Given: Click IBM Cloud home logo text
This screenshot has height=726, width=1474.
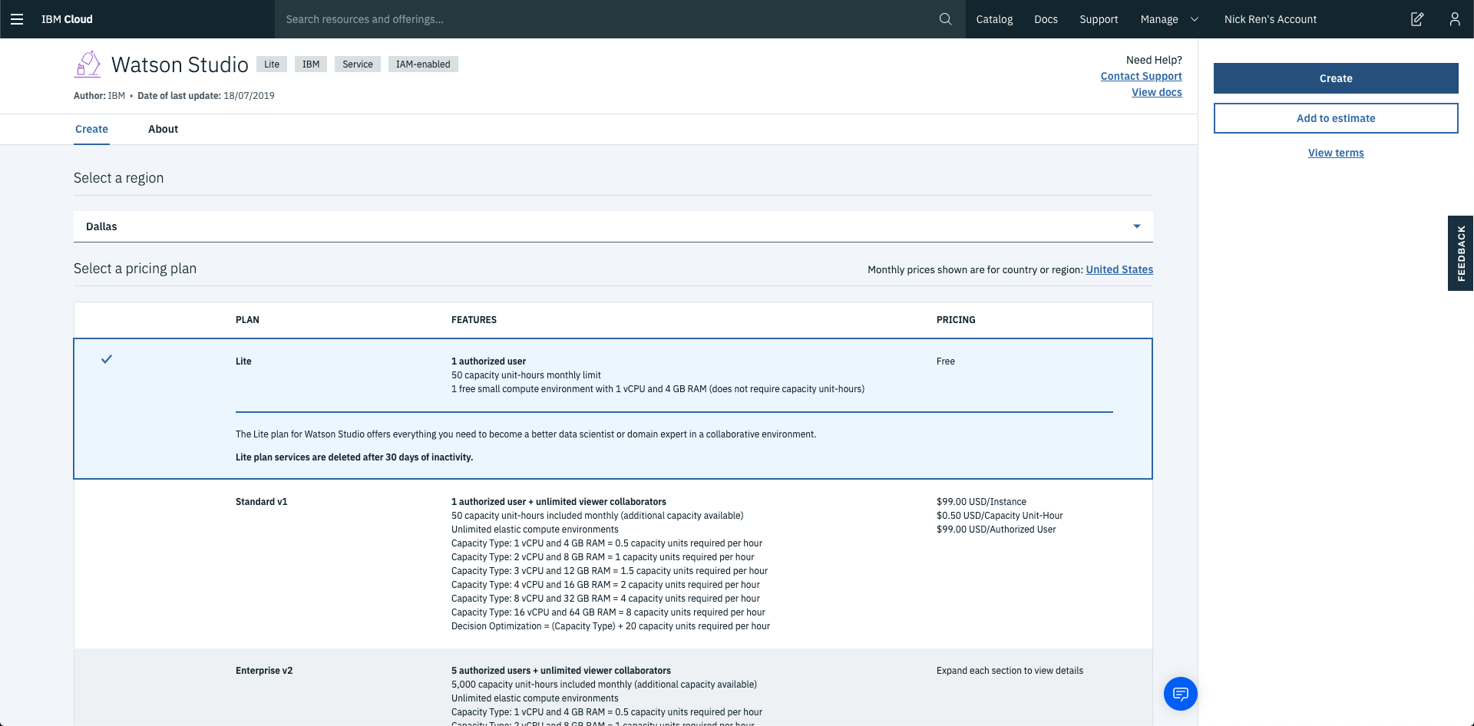Looking at the screenshot, I should click(x=67, y=19).
